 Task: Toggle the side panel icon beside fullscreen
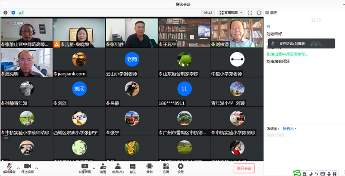[259, 12]
